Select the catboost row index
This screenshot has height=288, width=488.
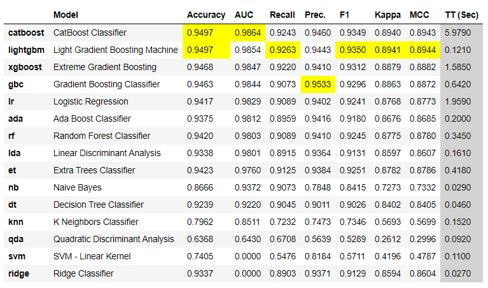click(x=25, y=32)
